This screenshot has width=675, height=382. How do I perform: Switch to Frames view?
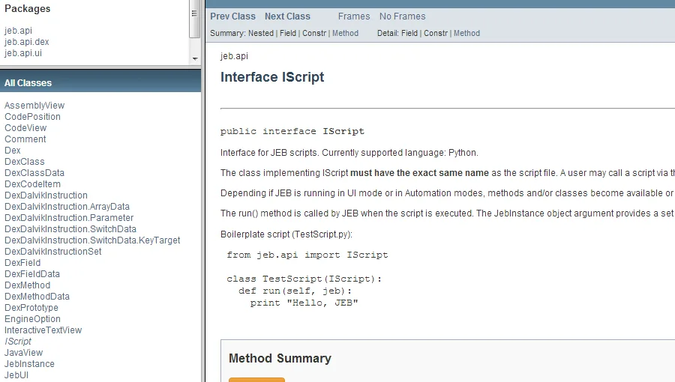pyautogui.click(x=354, y=16)
